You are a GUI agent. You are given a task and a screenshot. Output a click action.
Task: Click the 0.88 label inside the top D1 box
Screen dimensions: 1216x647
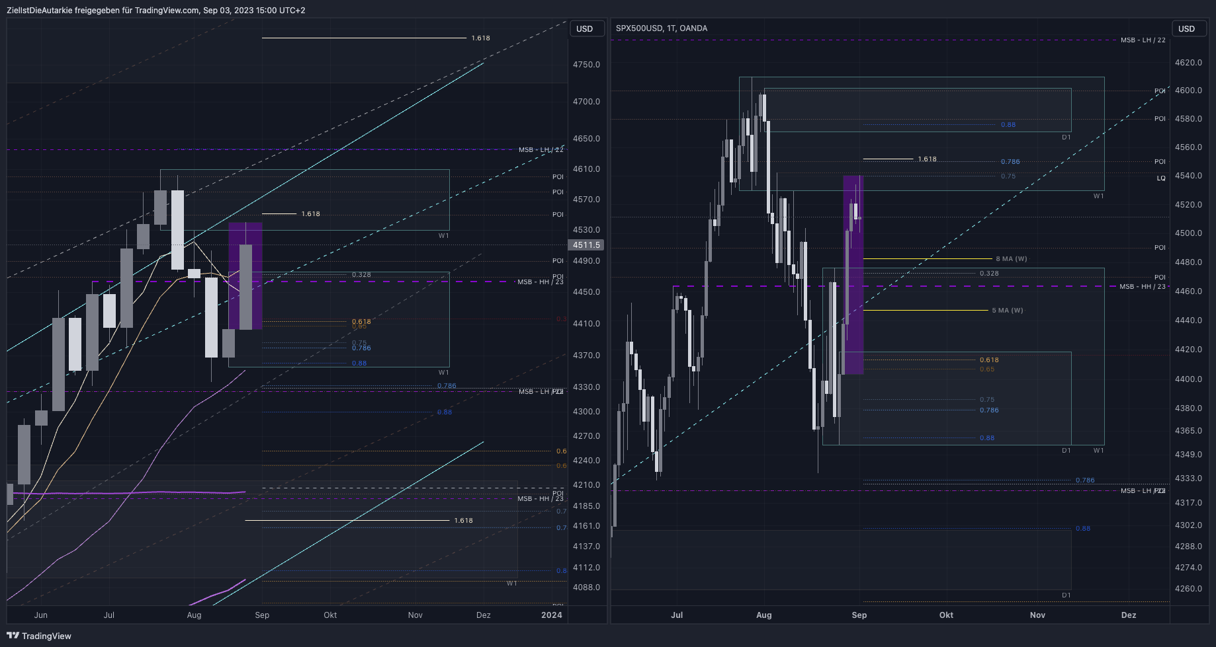click(x=1008, y=125)
